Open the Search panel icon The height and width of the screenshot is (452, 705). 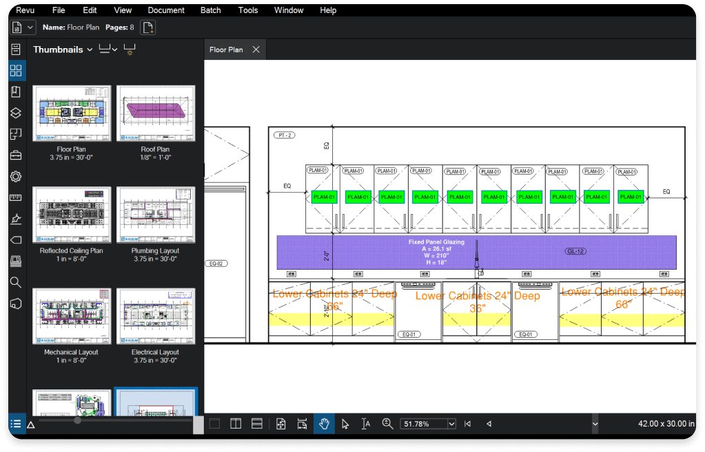tap(16, 282)
